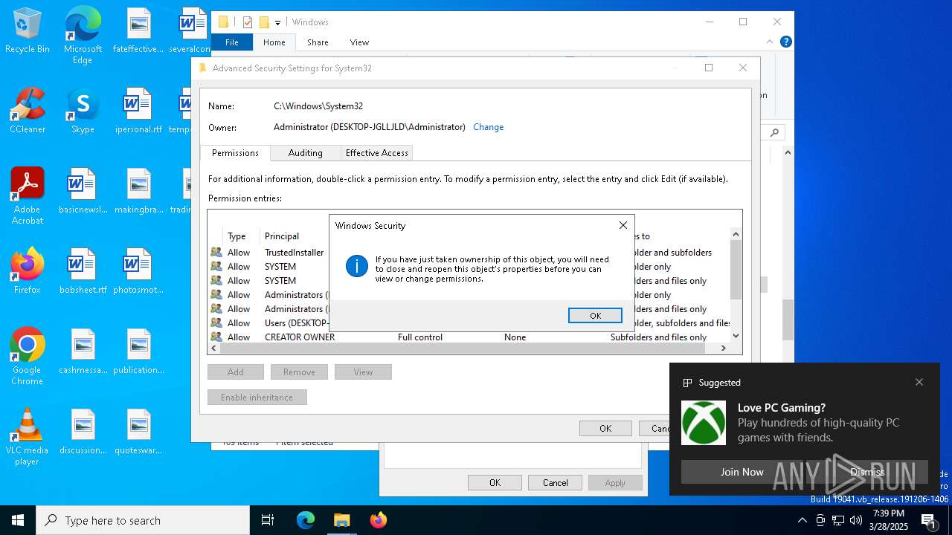Open the notification center icon
This screenshot has width=952, height=535.
coord(929,520)
